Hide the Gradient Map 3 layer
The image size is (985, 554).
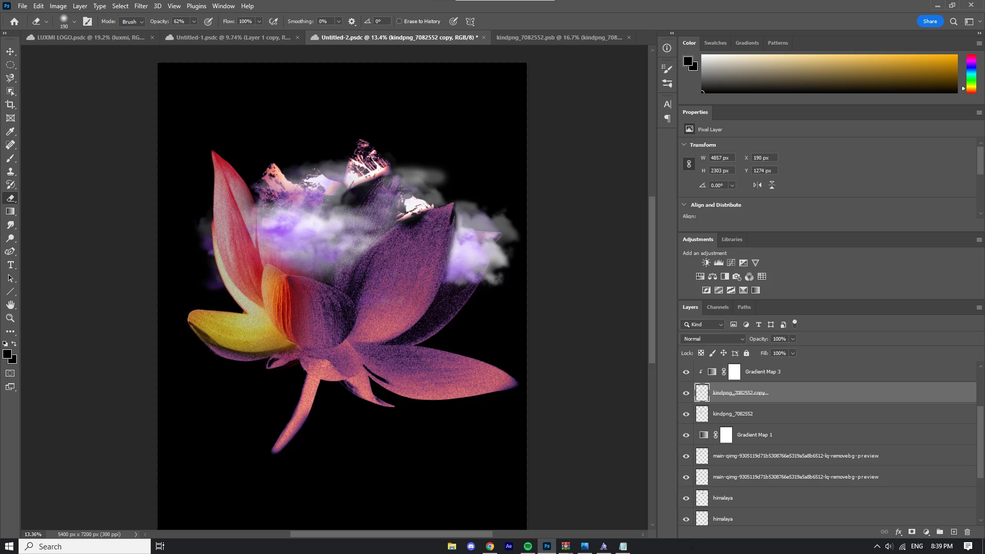pos(686,372)
